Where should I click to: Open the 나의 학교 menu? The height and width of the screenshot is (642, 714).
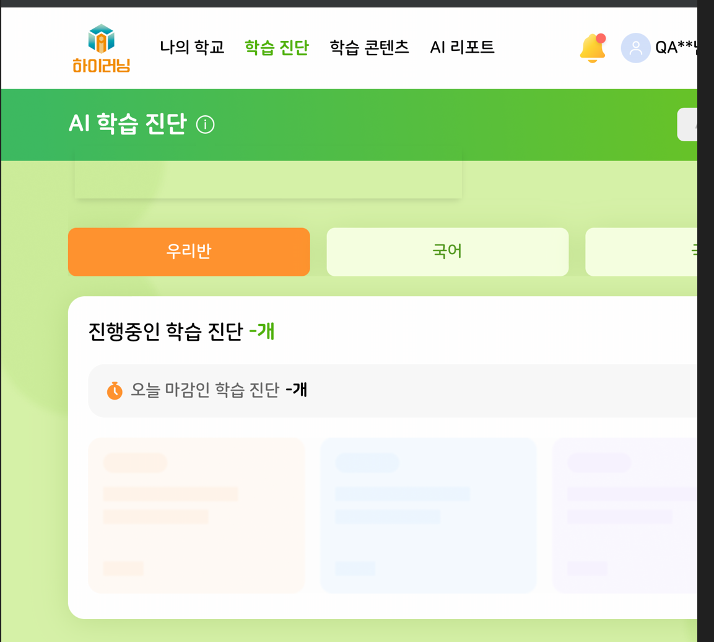192,47
